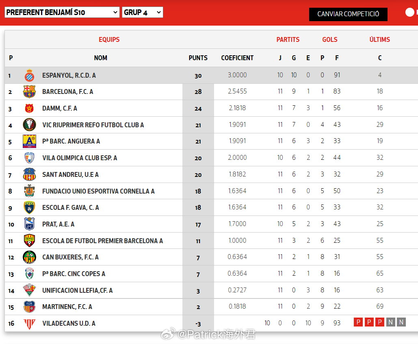Open the PREFERENT BENJAMÍ S10 competition dropdown
The image size is (418, 344).
[62, 12]
